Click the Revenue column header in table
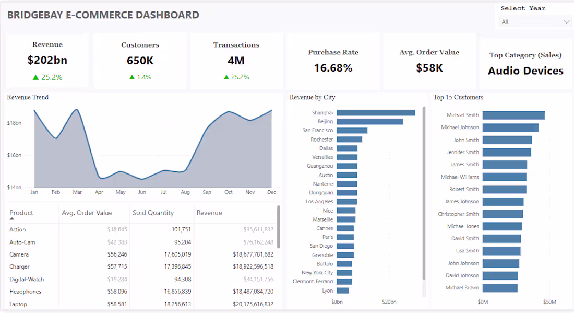Image resolution: width=574 pixels, height=313 pixels. (209, 213)
